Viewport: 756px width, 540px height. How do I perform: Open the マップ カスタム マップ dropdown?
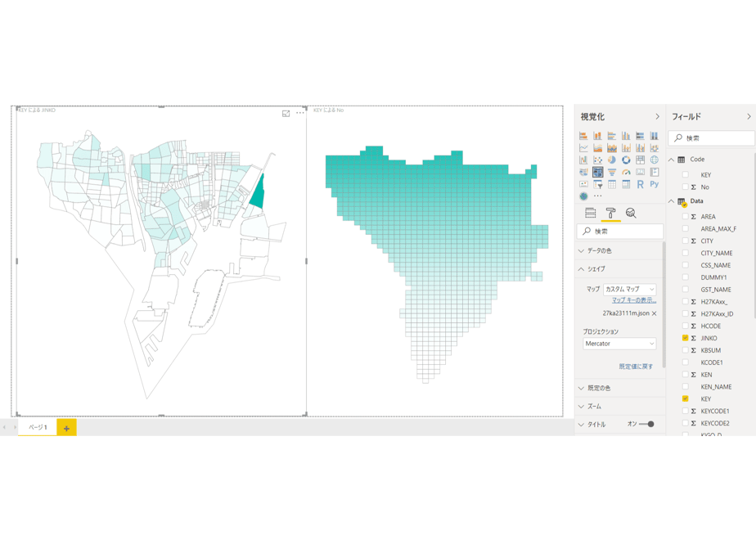click(630, 290)
